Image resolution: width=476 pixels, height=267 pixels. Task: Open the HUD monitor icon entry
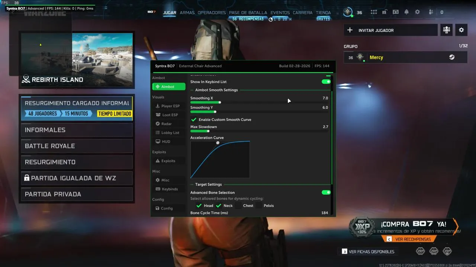(158, 142)
